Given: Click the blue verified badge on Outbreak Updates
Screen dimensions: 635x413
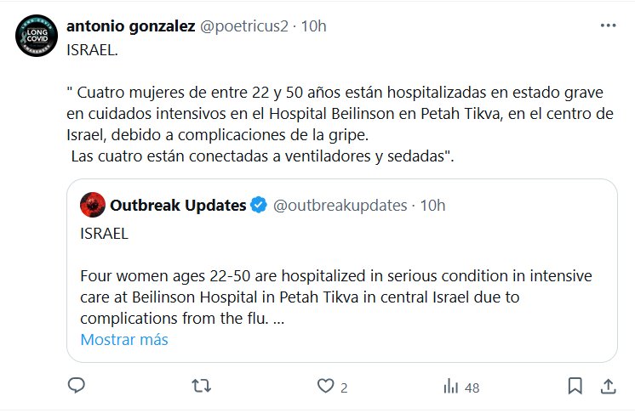Looking at the screenshot, I should coord(260,205).
